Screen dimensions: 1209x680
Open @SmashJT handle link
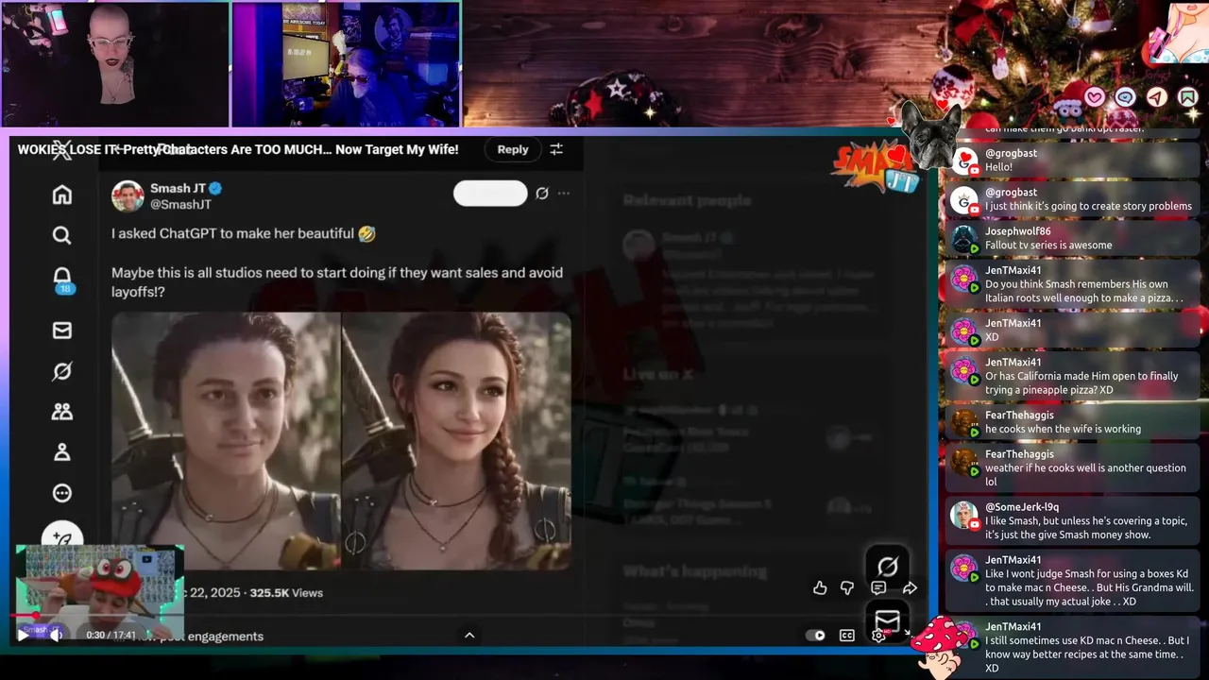[x=180, y=204]
